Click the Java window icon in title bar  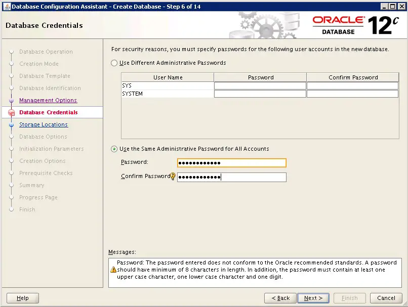pos(8,7)
